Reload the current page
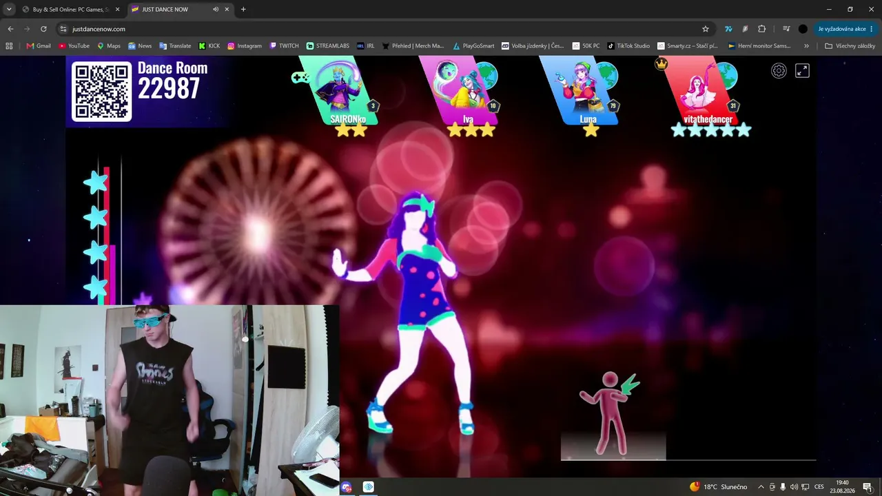The image size is (882, 496). click(43, 29)
